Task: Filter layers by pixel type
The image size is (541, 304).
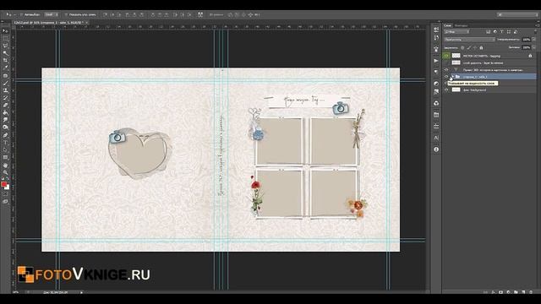Action: (x=489, y=32)
